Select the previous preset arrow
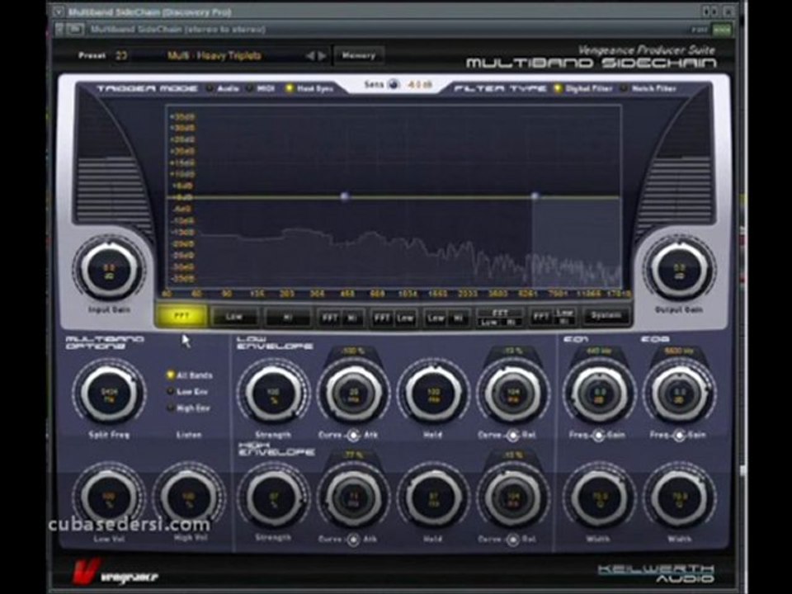This screenshot has height=594, width=792. coord(309,55)
